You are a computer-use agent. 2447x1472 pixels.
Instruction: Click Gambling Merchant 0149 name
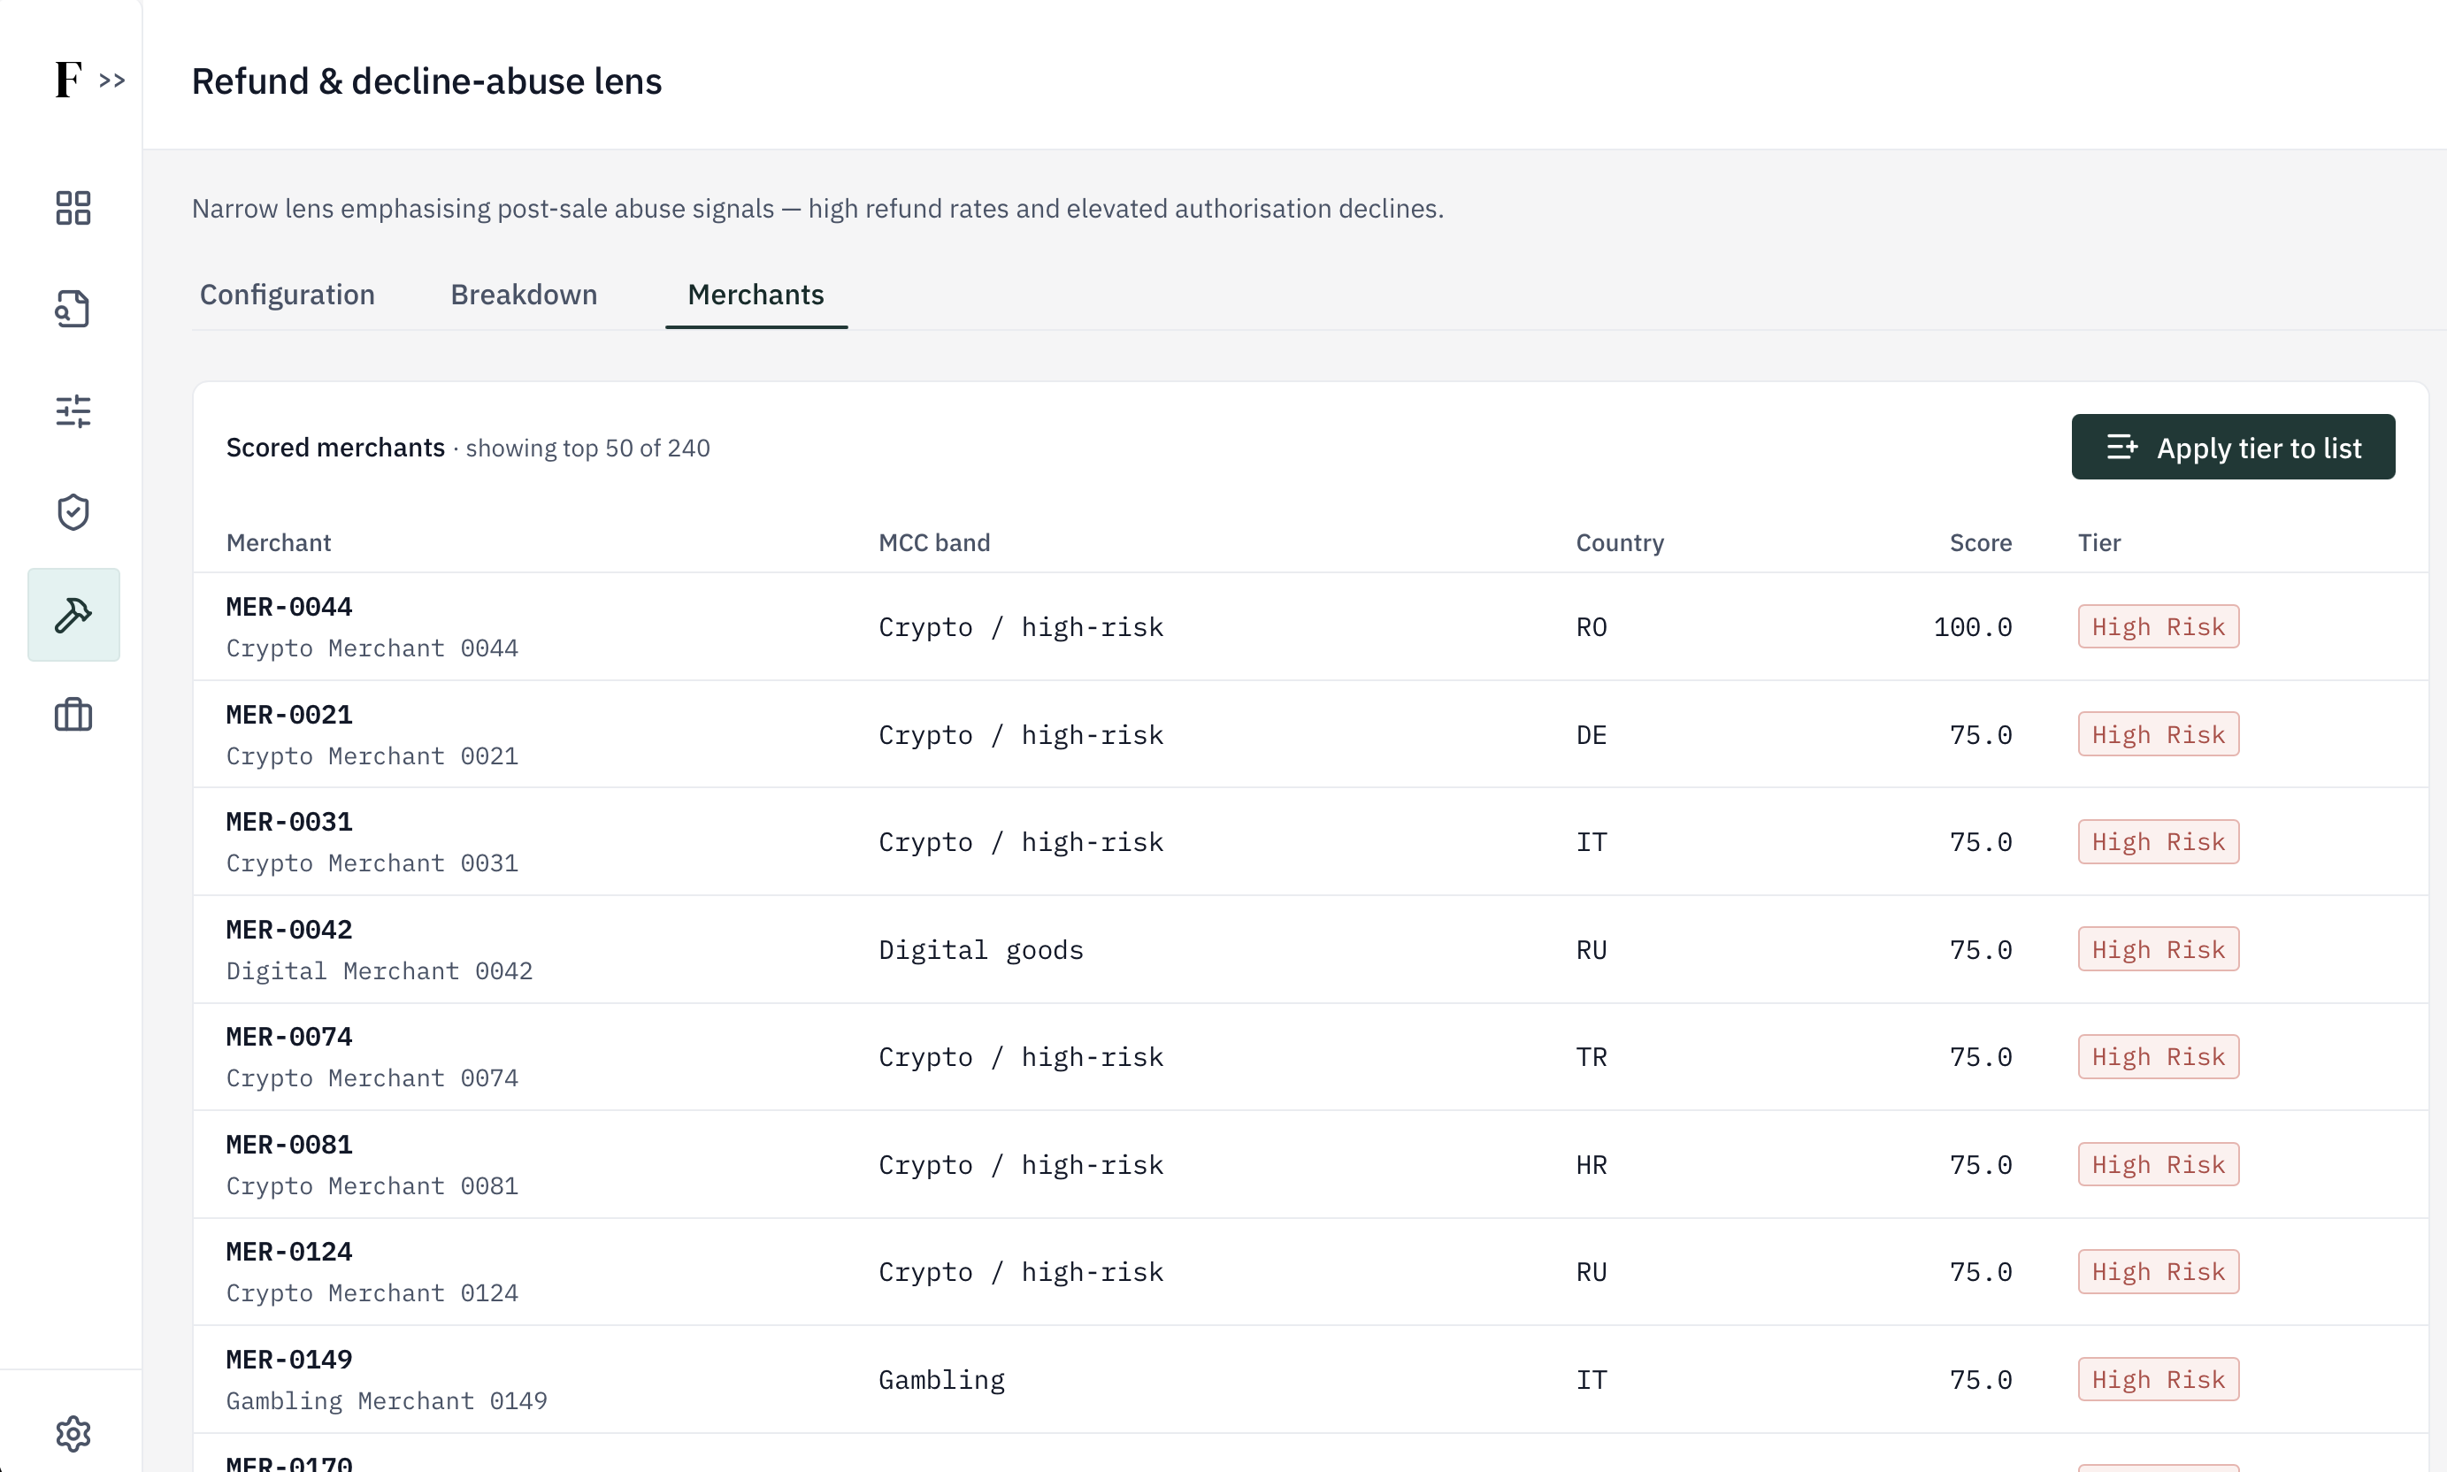pyautogui.click(x=387, y=1400)
